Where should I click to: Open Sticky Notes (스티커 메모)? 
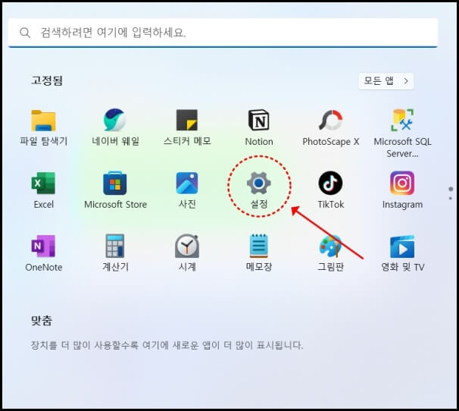tap(187, 128)
